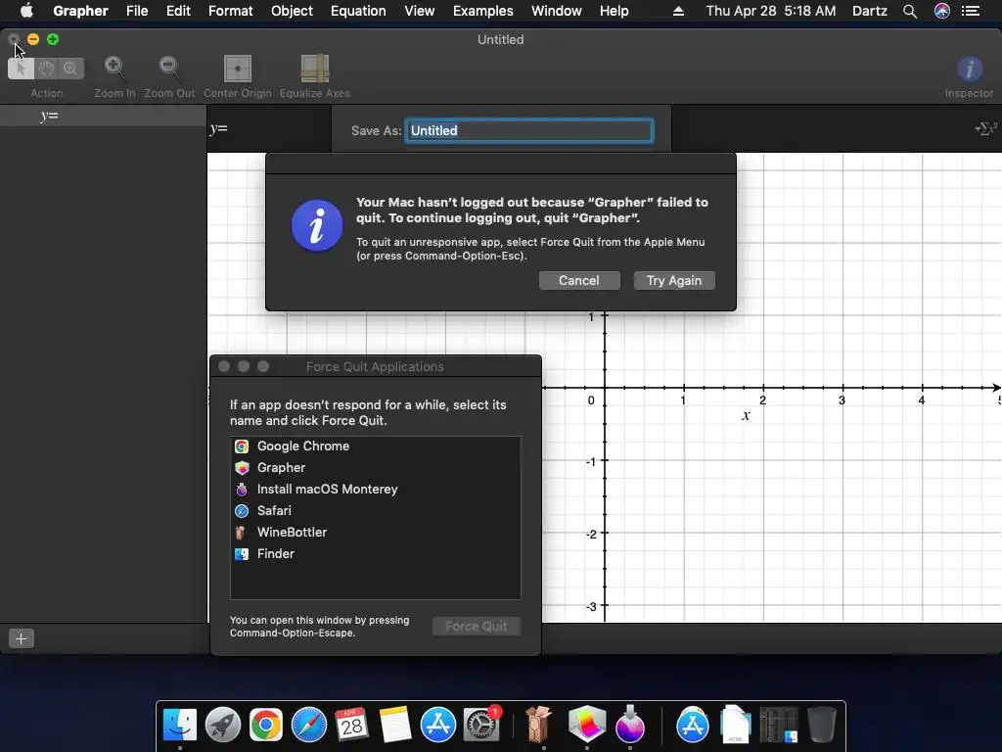
Task: Open the Format menu
Action: (x=231, y=11)
